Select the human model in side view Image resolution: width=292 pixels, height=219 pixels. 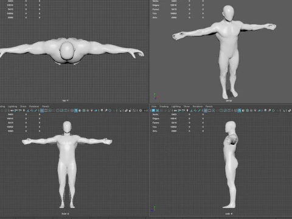(231, 162)
